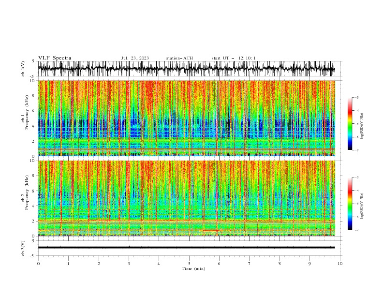Click the "-7" value on ch.1 color bar
Viewport: 383px width, 296px height.
(356, 150)
